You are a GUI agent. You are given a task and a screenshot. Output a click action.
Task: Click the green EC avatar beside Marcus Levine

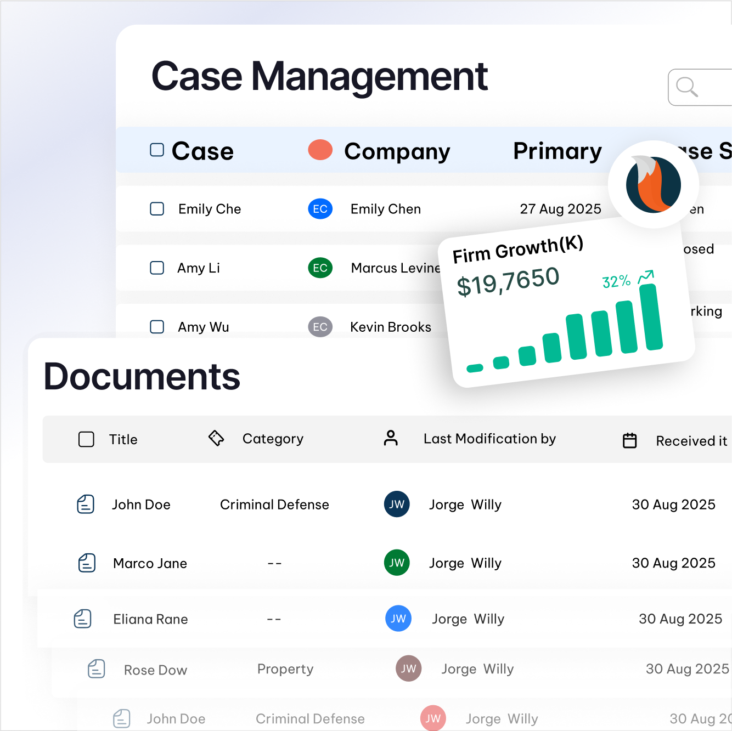pos(320,268)
